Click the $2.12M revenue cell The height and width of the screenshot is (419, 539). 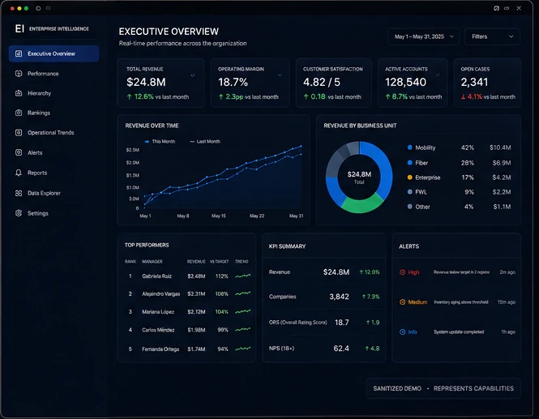coord(196,312)
